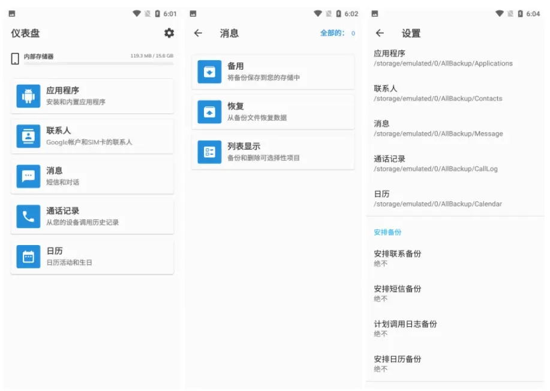Tap the 列表显示 list view icon
Image resolution: width=550 pixels, height=391 pixels.
209,152
